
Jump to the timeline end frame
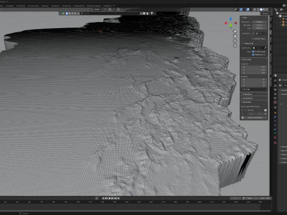click(119, 198)
